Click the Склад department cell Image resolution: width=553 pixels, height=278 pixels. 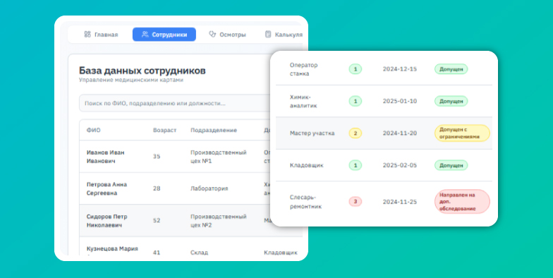[199, 253]
